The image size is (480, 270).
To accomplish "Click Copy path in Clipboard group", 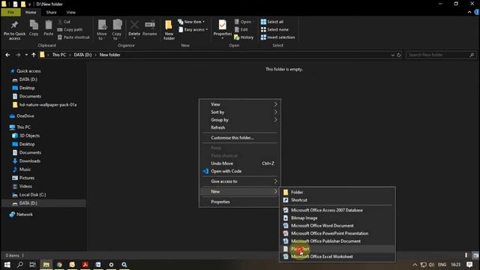I will point(70,30).
